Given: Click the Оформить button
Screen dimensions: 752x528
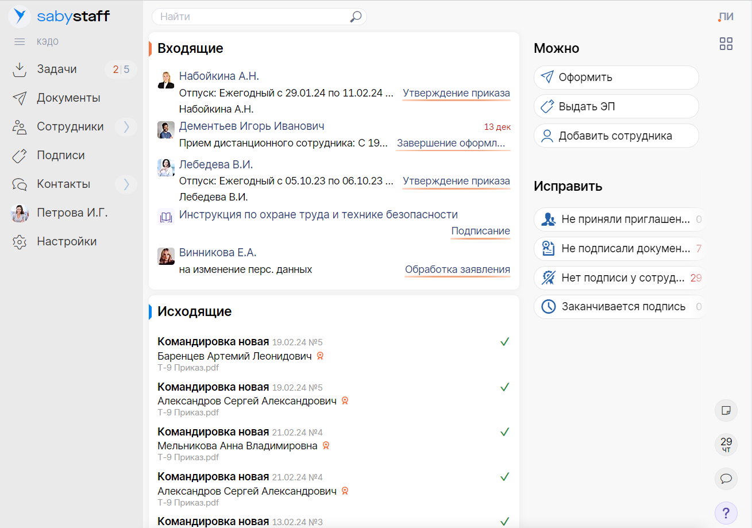Looking at the screenshot, I should (x=616, y=77).
